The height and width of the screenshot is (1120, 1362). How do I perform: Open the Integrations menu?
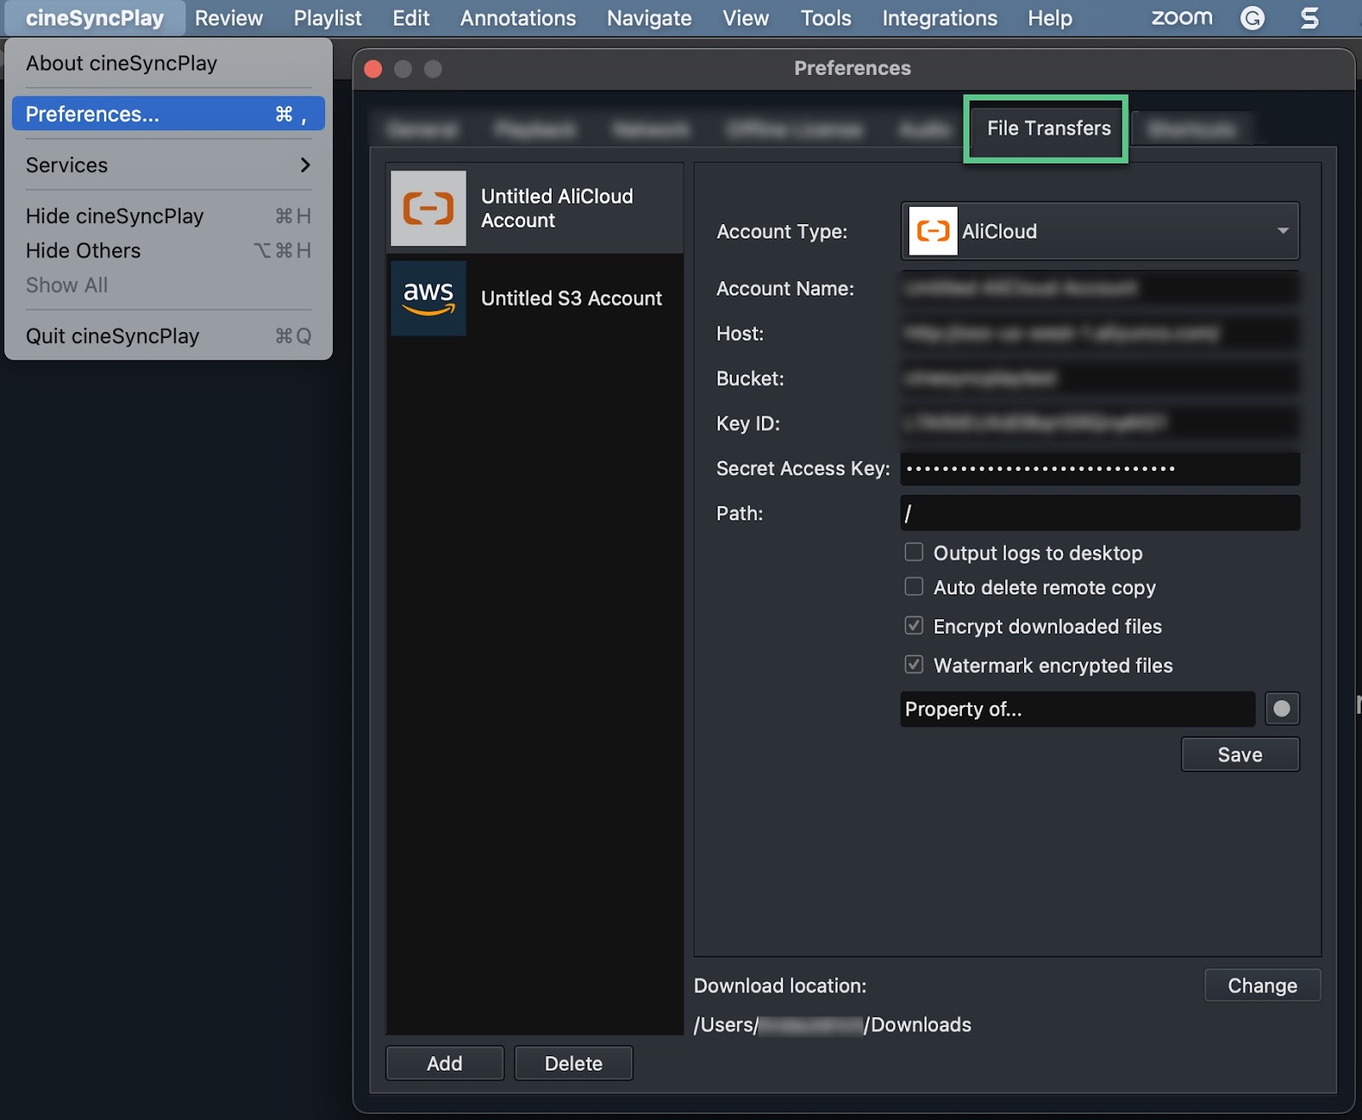click(x=940, y=18)
